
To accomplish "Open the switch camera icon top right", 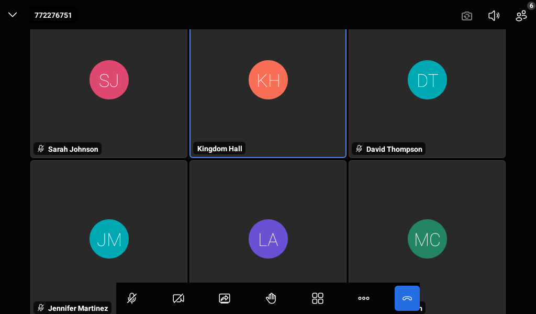I will pyautogui.click(x=466, y=16).
